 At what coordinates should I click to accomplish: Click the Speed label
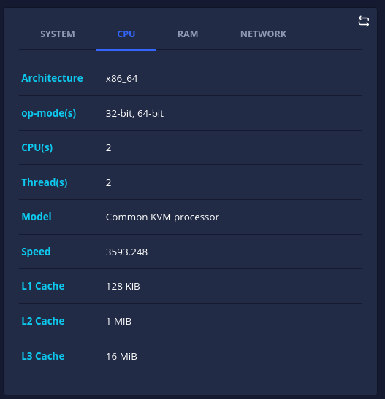pos(36,252)
